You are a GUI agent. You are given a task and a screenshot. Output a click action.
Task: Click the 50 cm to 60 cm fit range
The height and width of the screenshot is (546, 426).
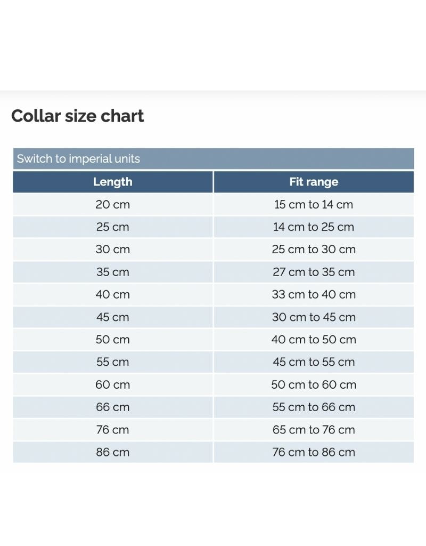point(314,384)
